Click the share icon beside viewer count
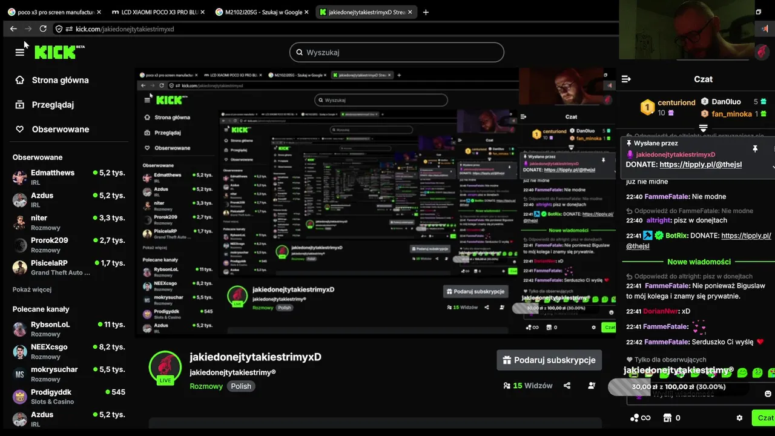The width and height of the screenshot is (775, 436). coord(567,386)
